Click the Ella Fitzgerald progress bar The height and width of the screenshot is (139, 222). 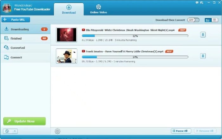(x=135, y=36)
